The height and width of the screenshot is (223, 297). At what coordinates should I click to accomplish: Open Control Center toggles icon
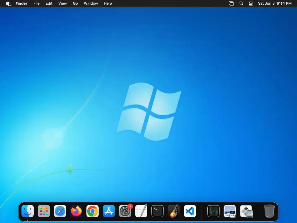251,3
